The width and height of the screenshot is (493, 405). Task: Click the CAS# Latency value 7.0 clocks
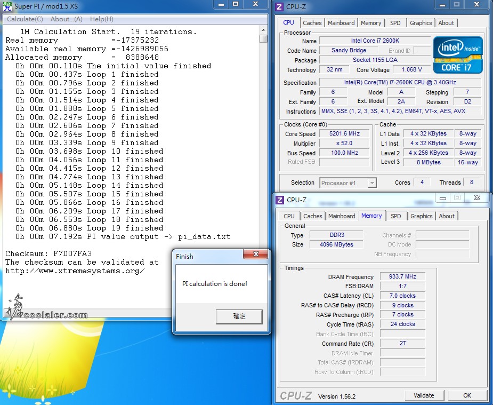402,296
